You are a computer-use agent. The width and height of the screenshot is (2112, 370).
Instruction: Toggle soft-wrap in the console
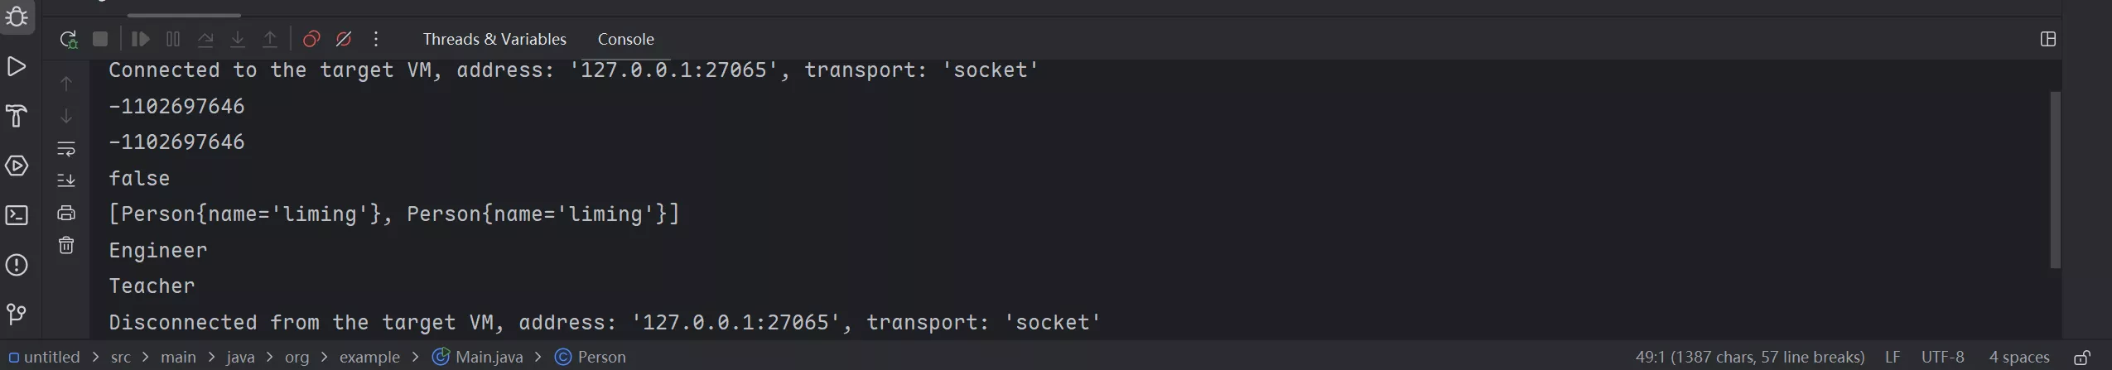[x=66, y=149]
